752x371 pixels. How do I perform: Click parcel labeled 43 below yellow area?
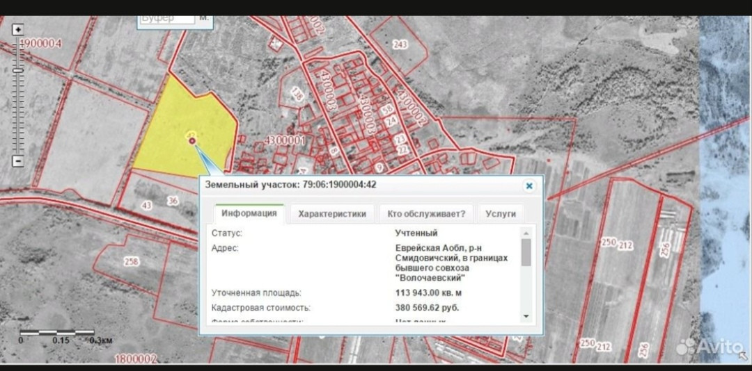coord(146,204)
